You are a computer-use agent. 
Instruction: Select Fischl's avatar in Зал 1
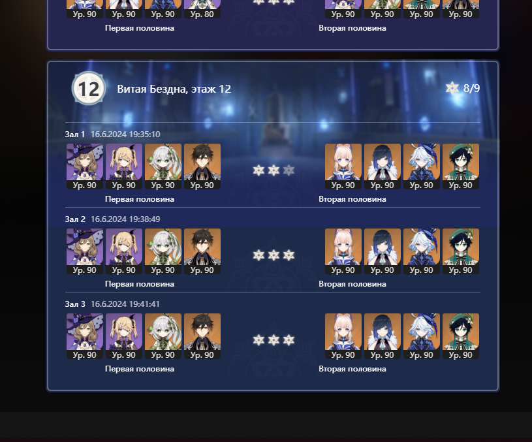[124, 166]
